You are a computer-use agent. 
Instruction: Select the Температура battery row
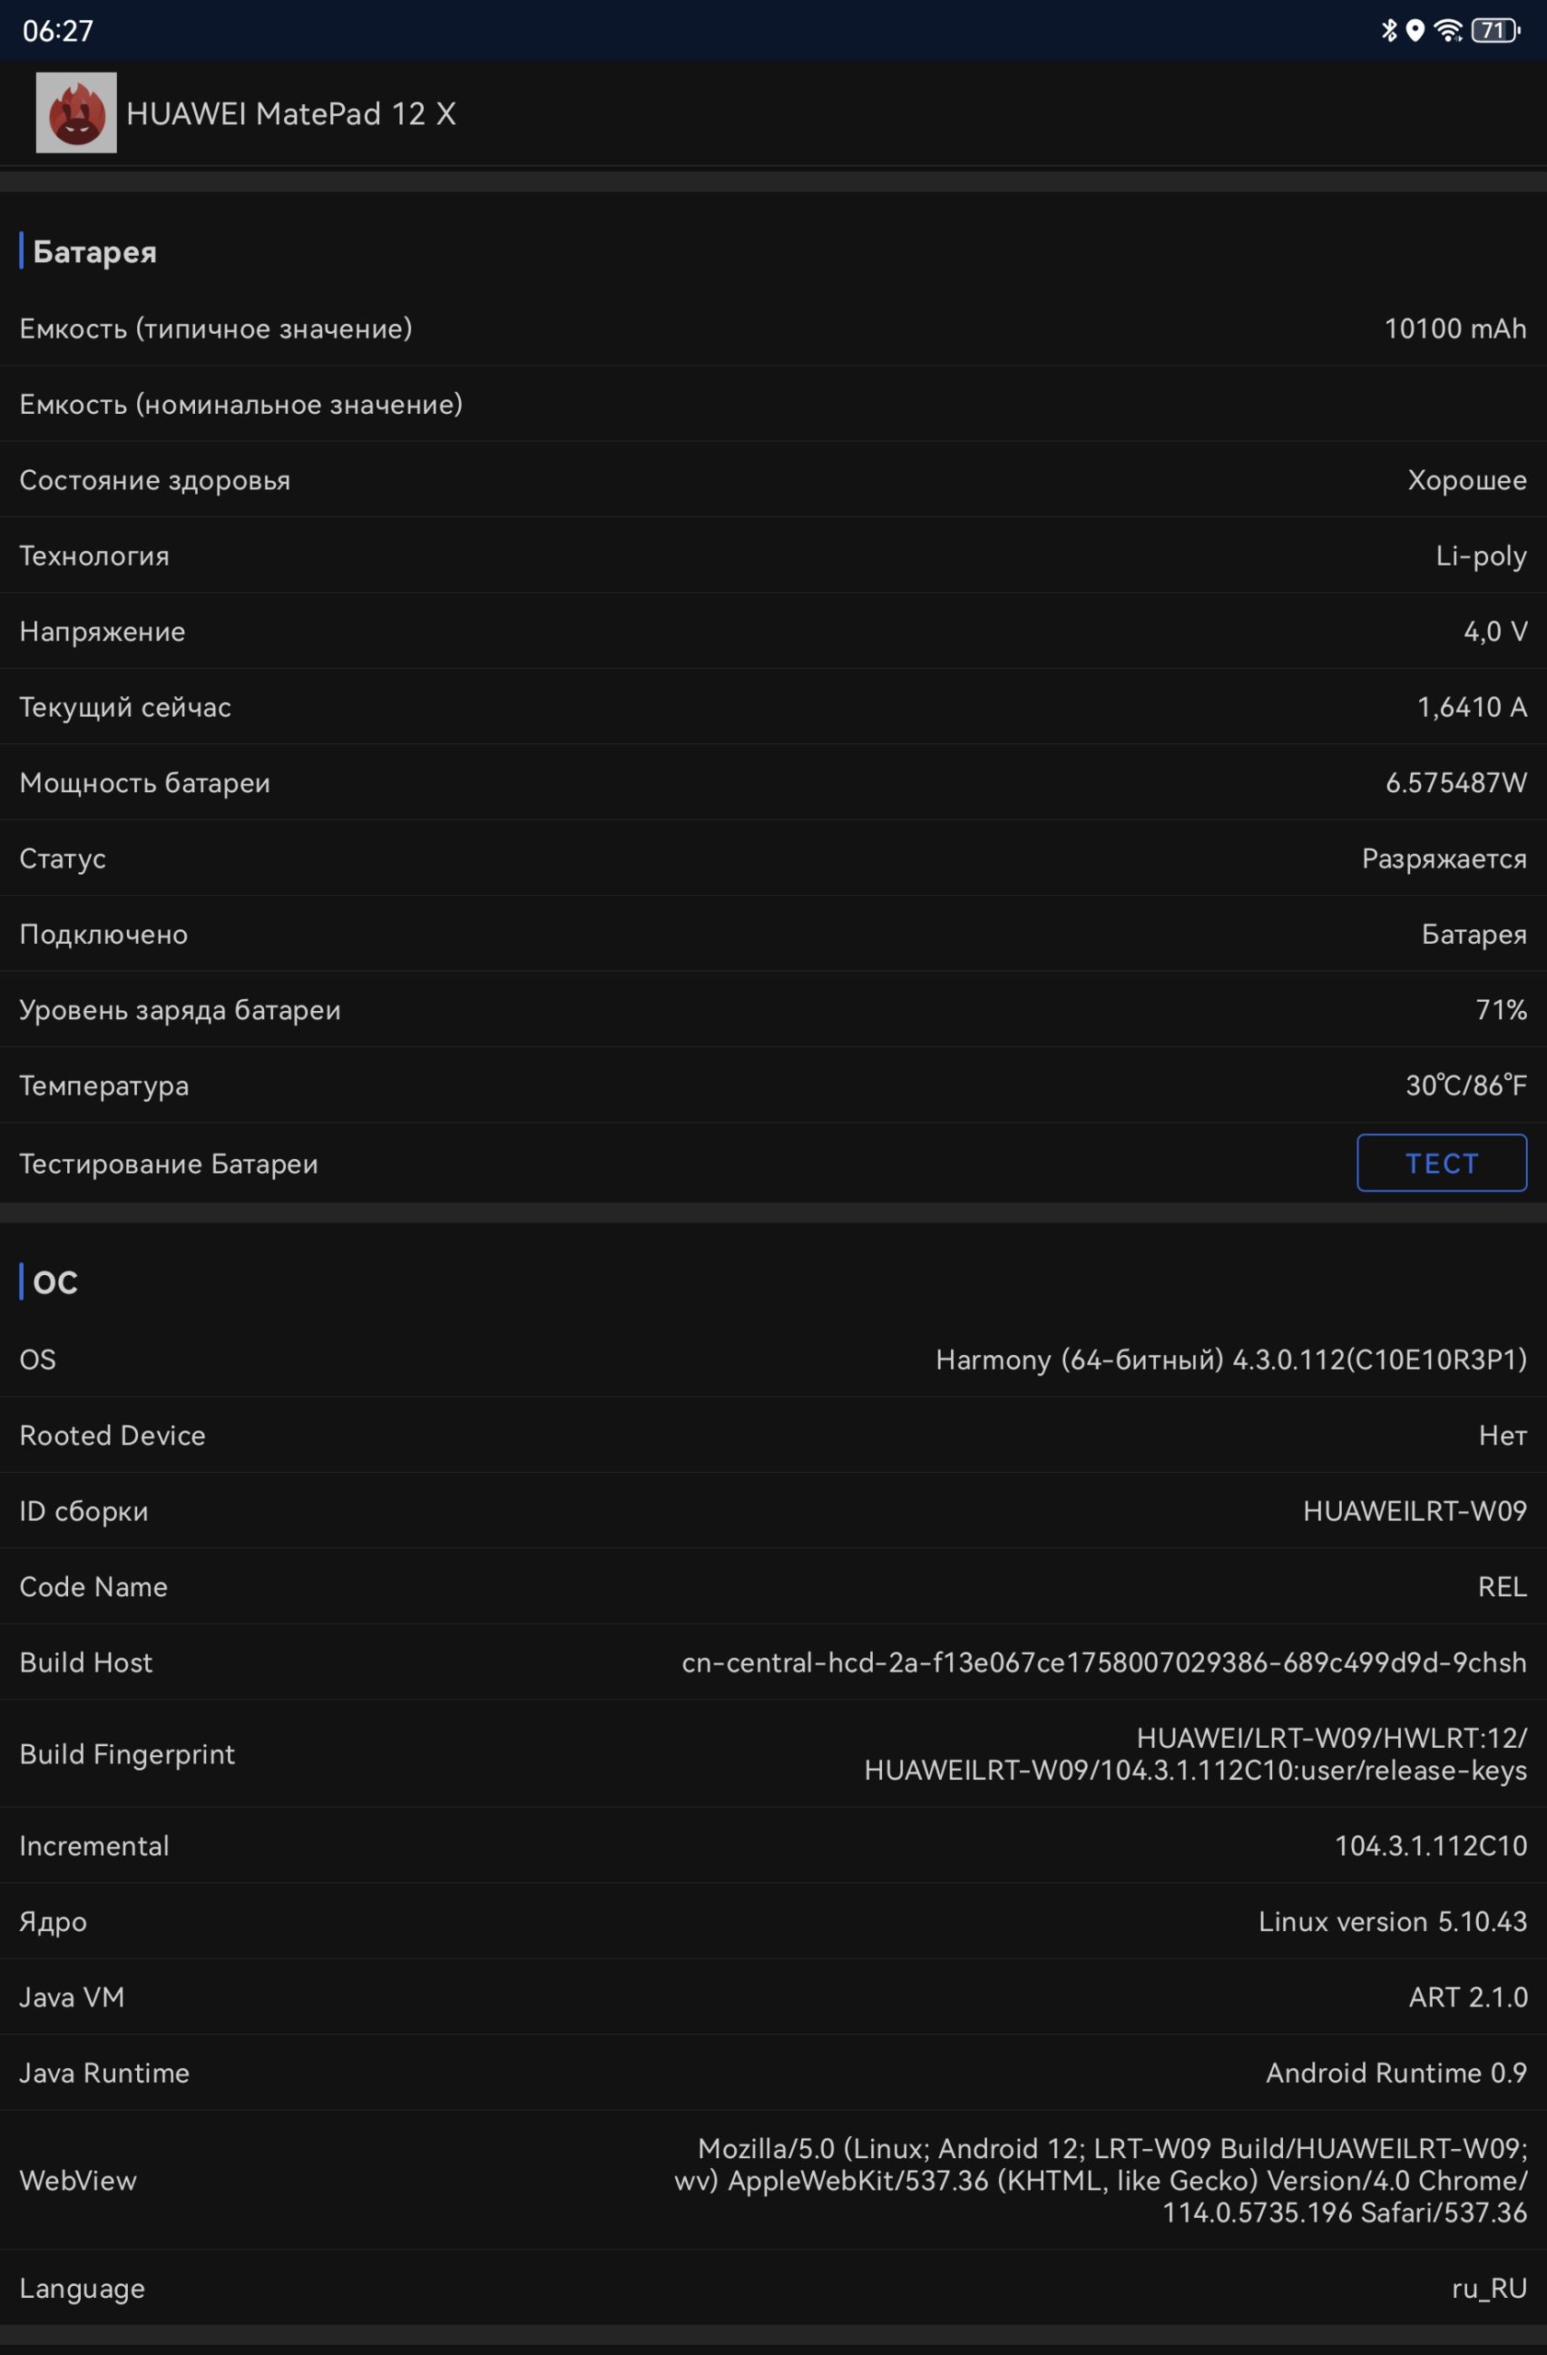coord(773,1086)
